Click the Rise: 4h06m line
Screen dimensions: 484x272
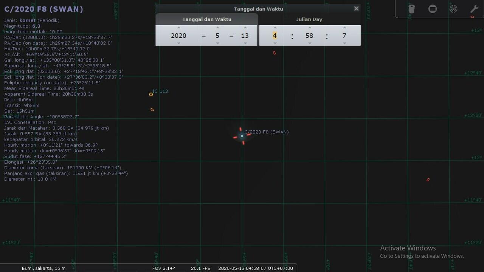point(18,100)
